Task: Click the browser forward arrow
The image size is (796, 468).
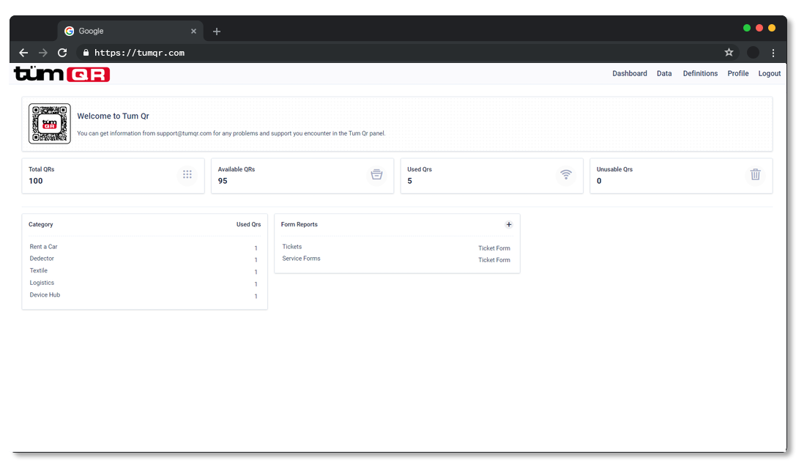Action: [43, 53]
